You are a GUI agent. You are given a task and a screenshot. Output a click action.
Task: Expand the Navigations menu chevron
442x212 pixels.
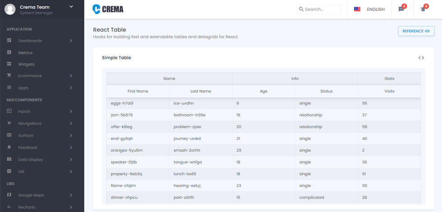(x=71, y=123)
